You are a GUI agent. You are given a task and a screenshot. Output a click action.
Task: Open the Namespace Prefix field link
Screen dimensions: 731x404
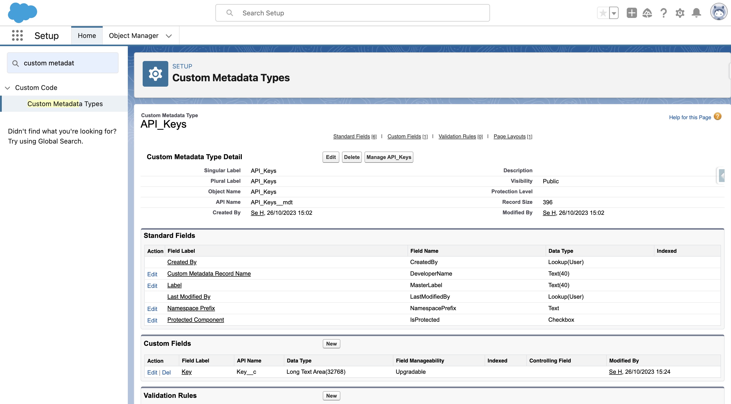(x=191, y=308)
